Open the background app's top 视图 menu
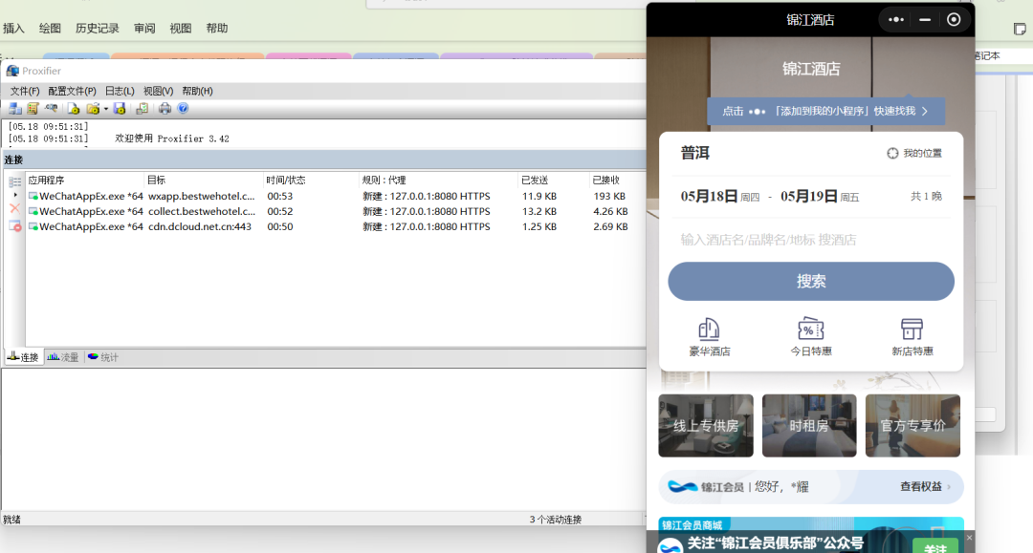 181,29
